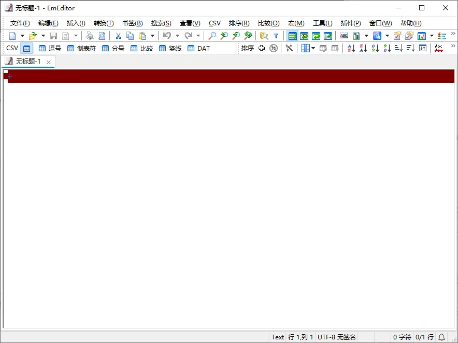Enable 逗号 comma-separated mode

(50, 49)
